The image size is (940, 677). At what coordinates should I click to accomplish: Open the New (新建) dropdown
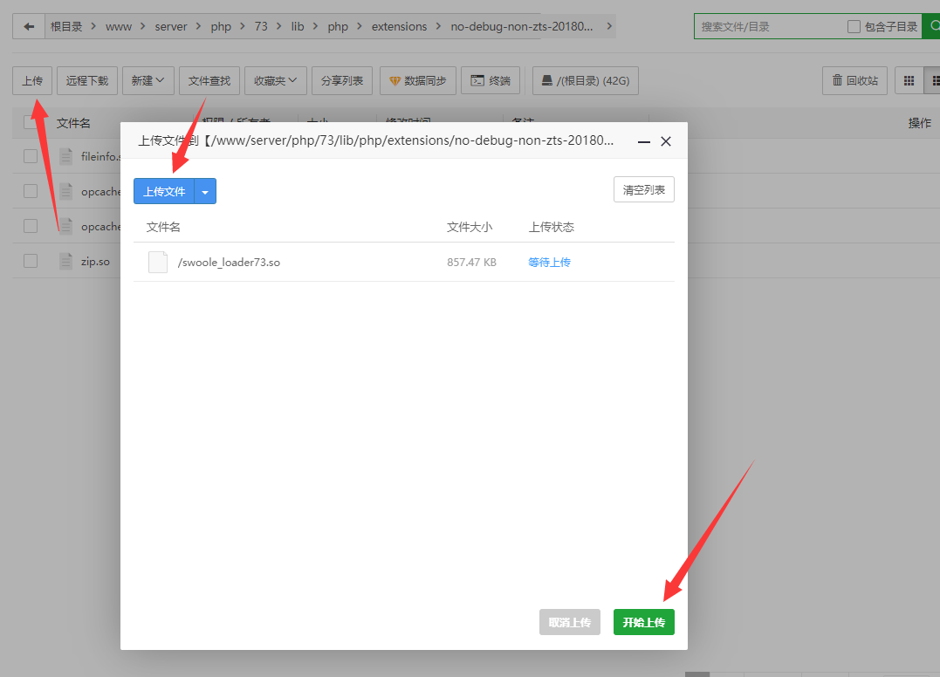point(148,80)
